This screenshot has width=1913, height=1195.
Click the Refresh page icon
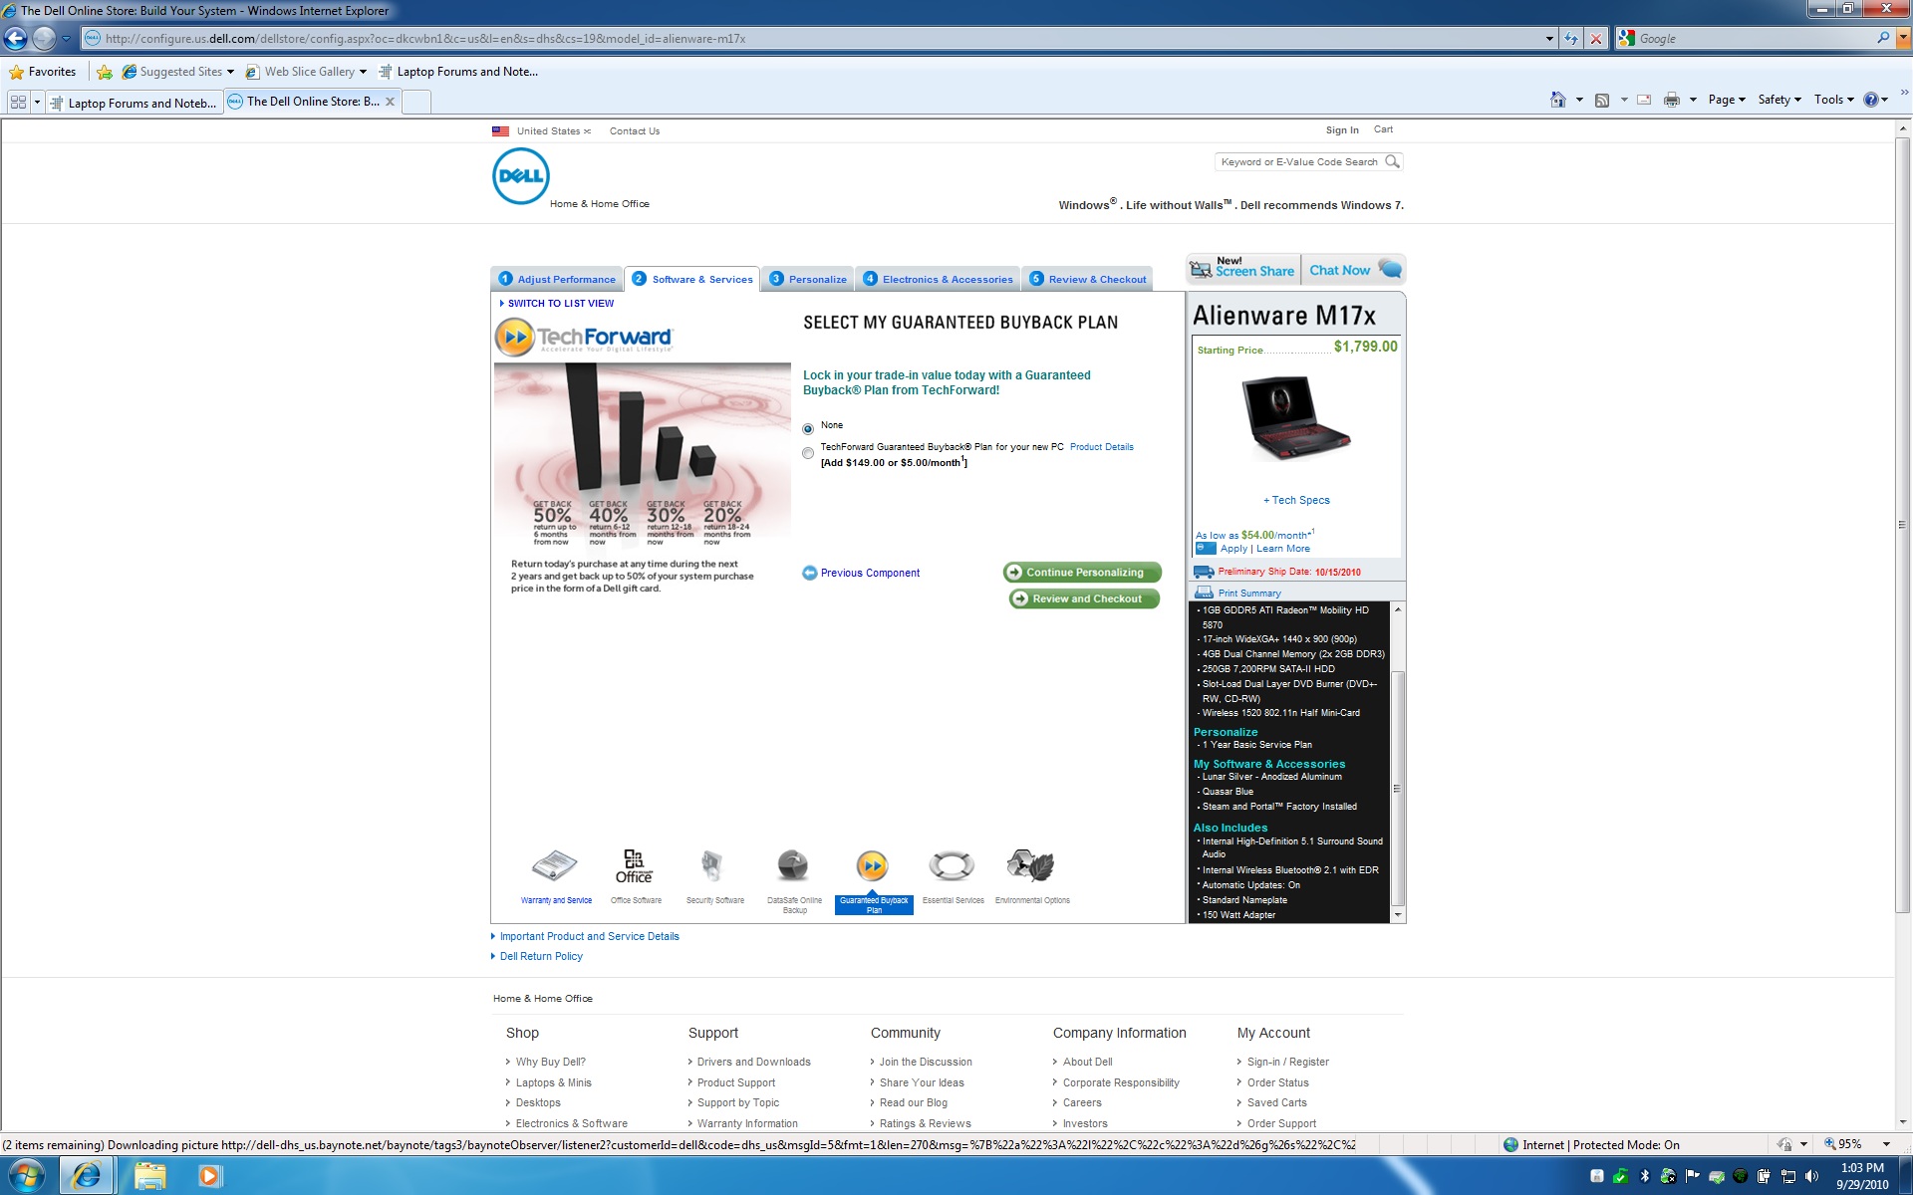tap(1571, 39)
